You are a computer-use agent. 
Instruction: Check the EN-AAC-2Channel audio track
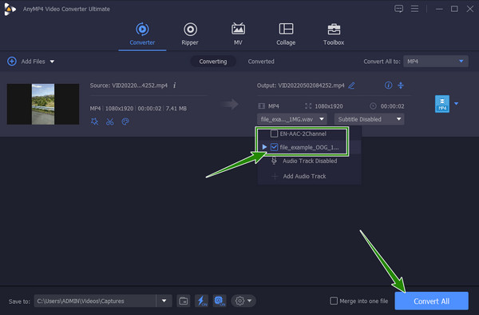[x=274, y=134]
